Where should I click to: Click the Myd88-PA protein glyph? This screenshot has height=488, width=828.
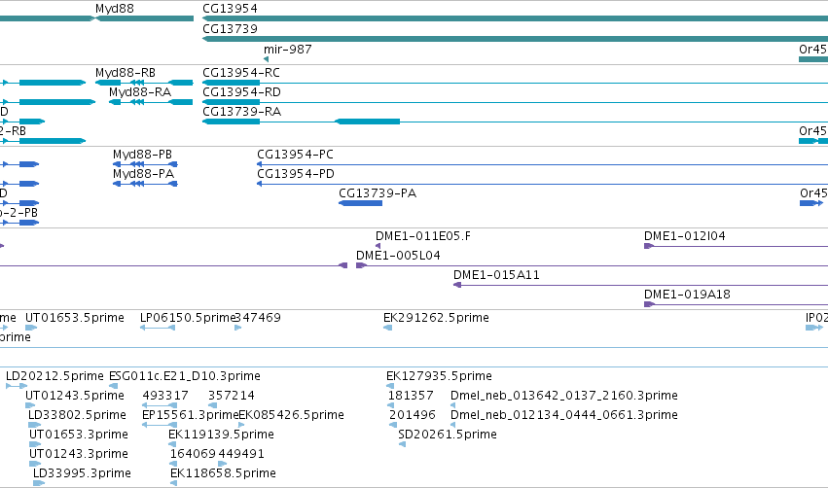click(x=145, y=184)
